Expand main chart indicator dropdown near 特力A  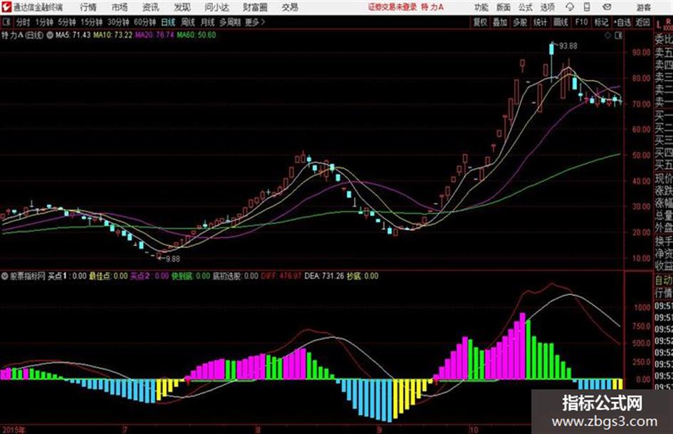pos(50,35)
